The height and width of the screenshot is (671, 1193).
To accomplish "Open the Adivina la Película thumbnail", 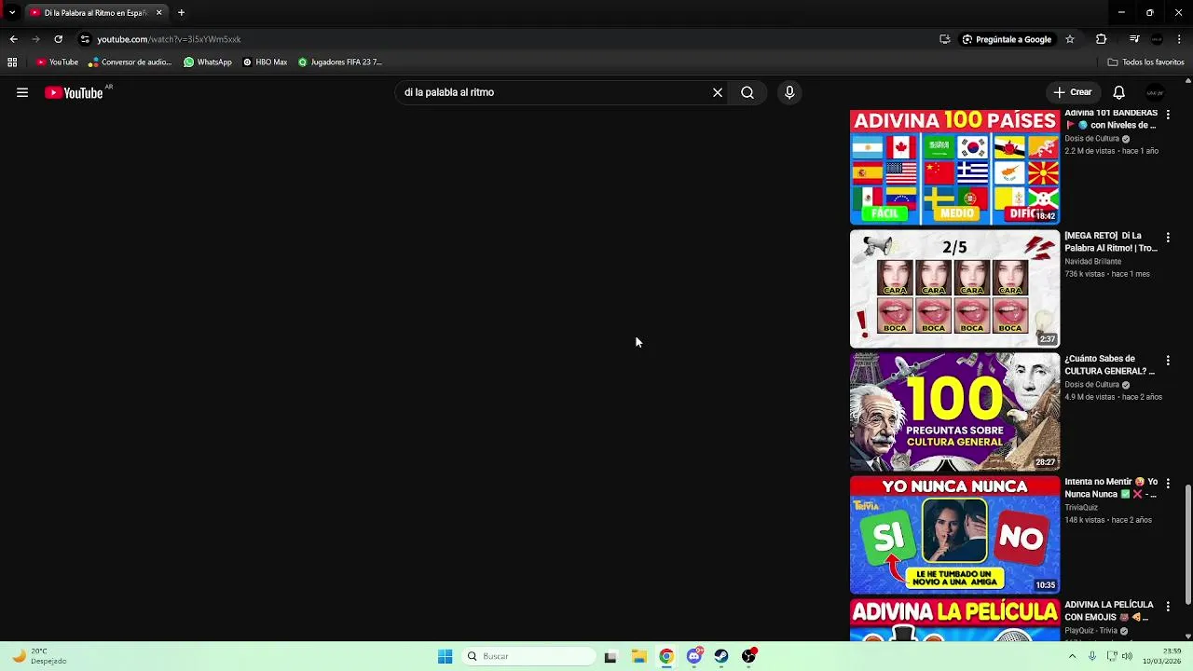I will 954,621.
